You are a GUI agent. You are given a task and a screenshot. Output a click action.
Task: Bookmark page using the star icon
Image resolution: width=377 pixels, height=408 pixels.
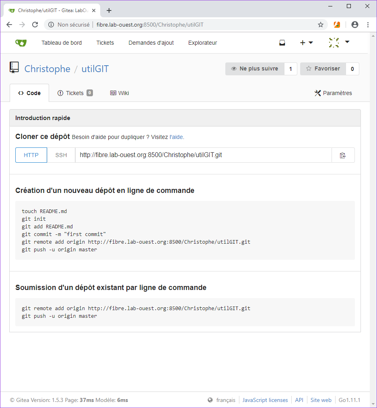click(321, 25)
